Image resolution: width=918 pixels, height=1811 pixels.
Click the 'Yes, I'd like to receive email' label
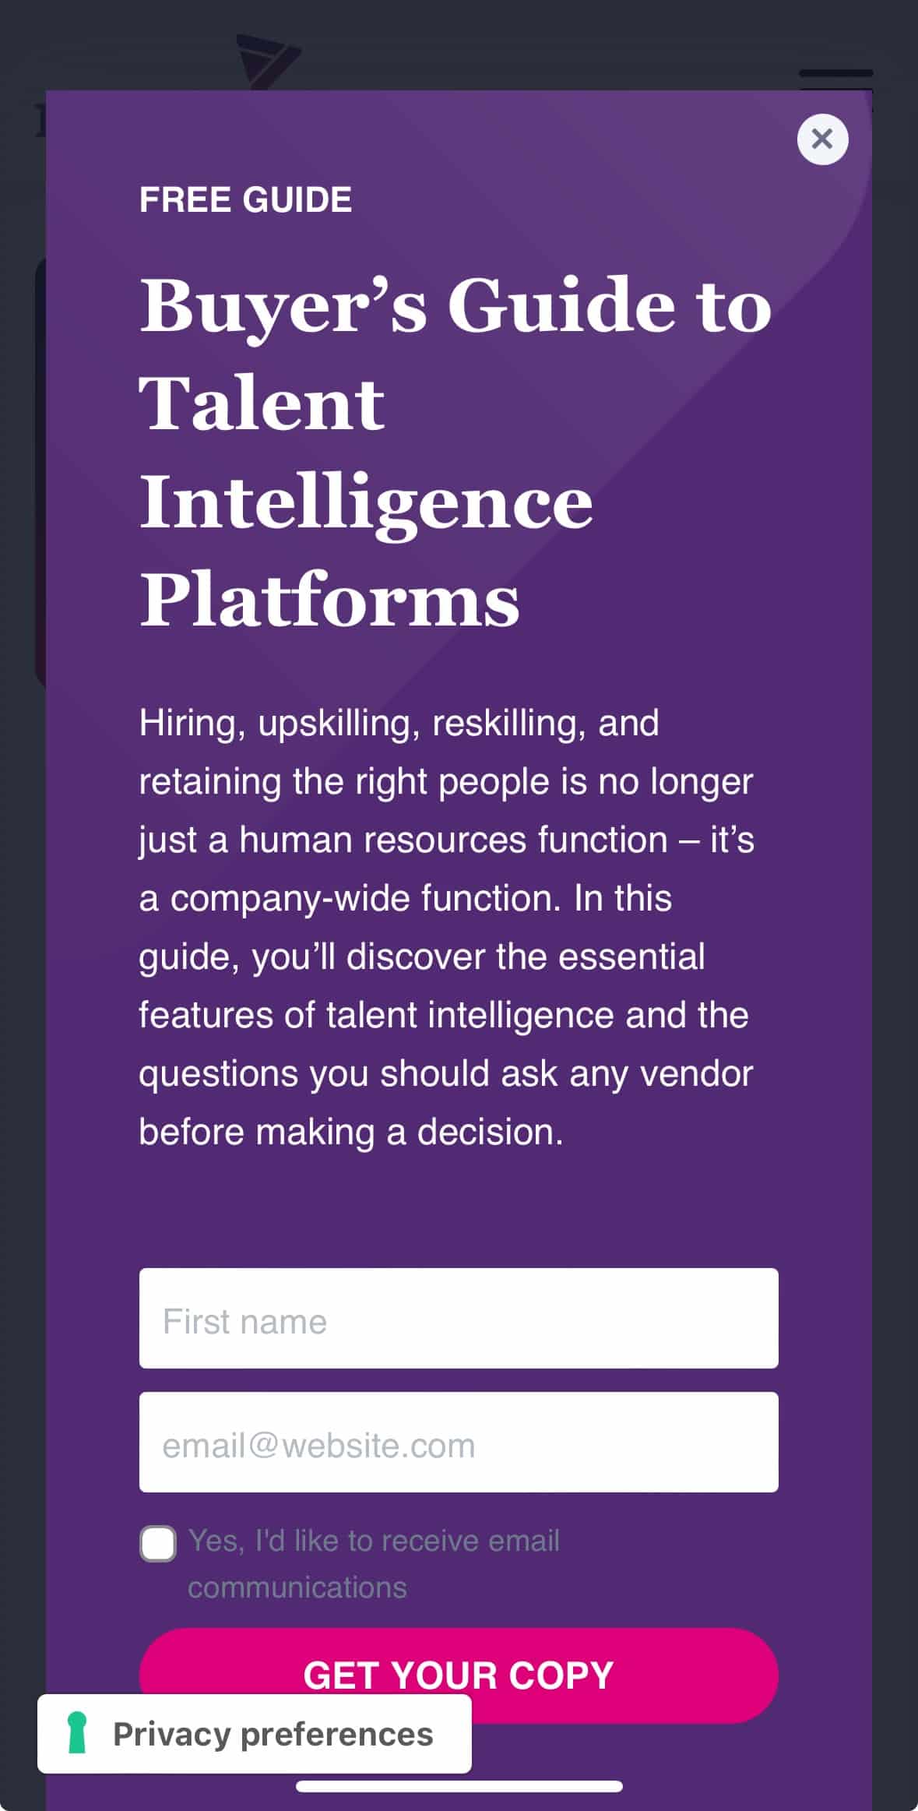374,1540
